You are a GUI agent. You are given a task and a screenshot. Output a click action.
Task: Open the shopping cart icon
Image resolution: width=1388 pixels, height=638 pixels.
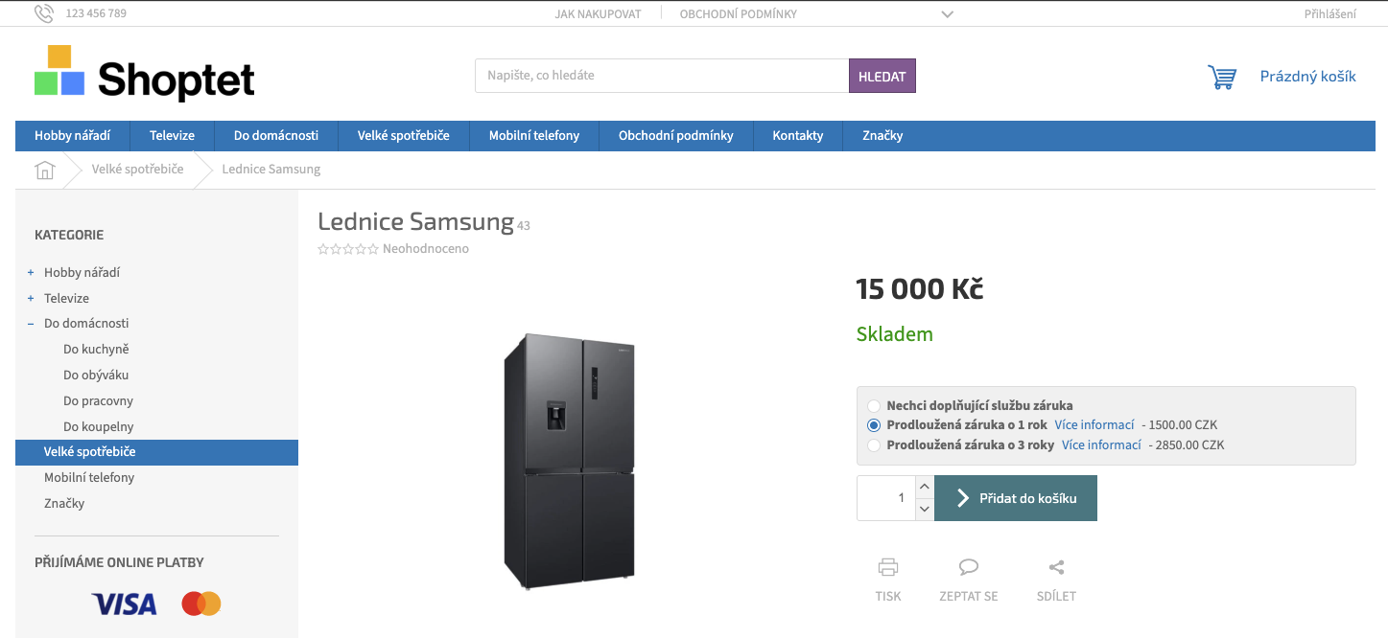(1222, 77)
